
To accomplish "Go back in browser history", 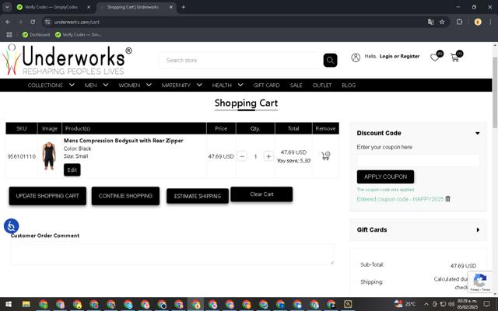I will coord(8,22).
